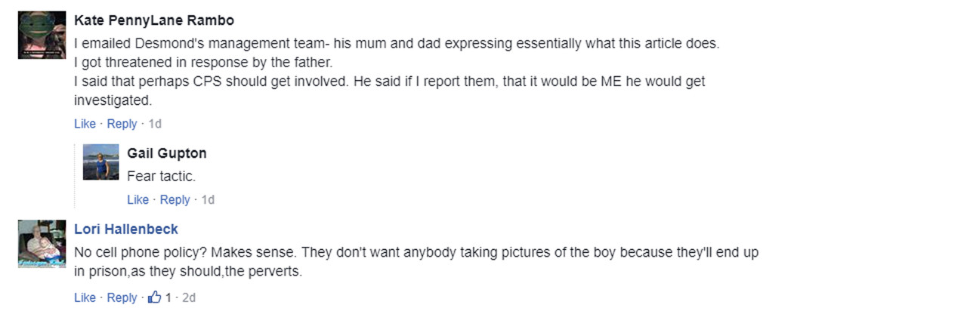Click Lori Hallenbeck's avatar image

click(42, 244)
